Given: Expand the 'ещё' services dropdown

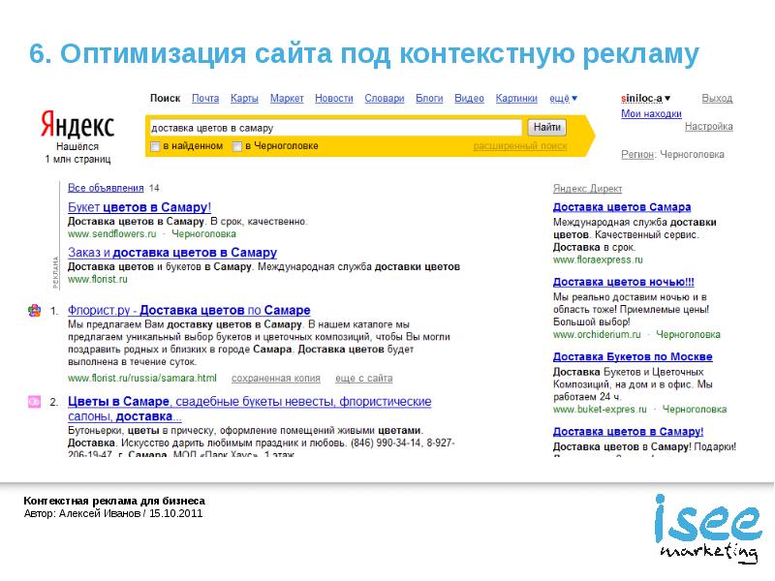Looking at the screenshot, I should point(563,99).
